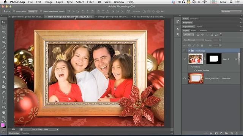Click the fx icon on Layer 1
Image resolution: width=243 pixels, height=136 pixels.
(236, 59)
